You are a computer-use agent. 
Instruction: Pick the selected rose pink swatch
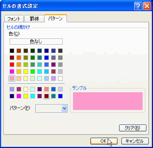12,78
